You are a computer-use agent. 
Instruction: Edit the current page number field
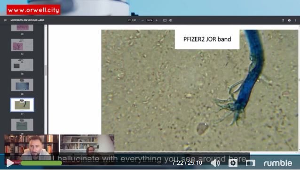tap(129, 20)
